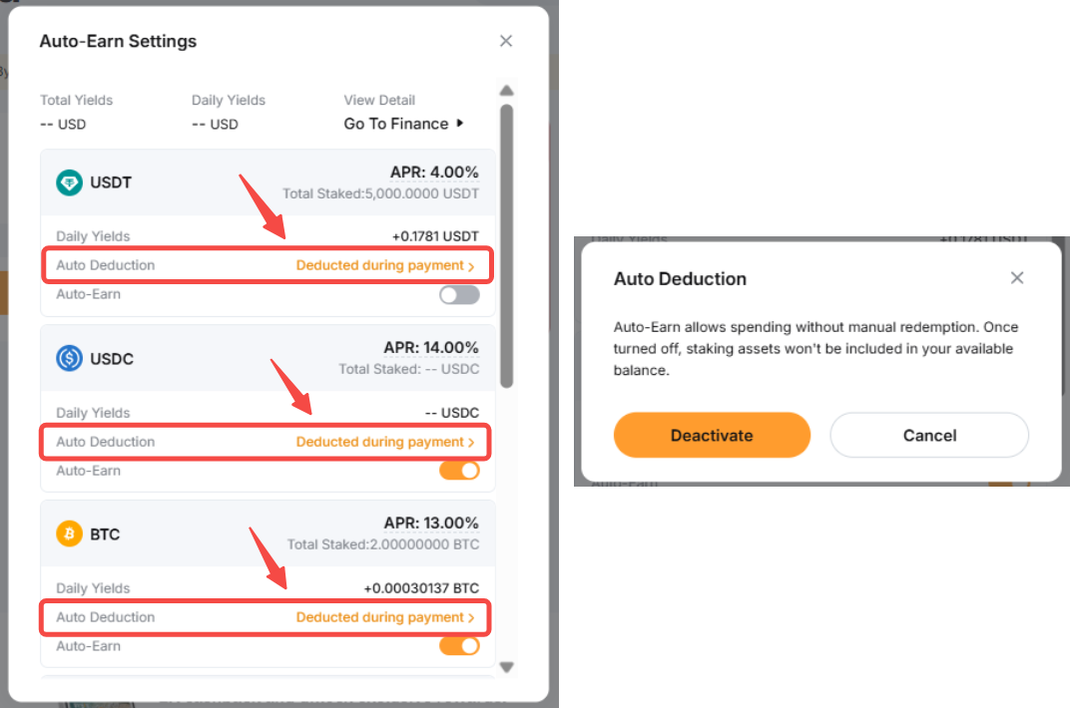Turn off Auto-Earn toggle for BTC
The height and width of the screenshot is (708, 1071).
click(459, 646)
